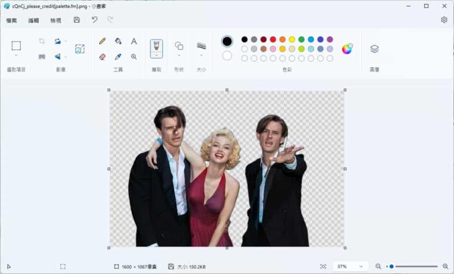
Task: Select the Text tool
Action: click(134, 41)
